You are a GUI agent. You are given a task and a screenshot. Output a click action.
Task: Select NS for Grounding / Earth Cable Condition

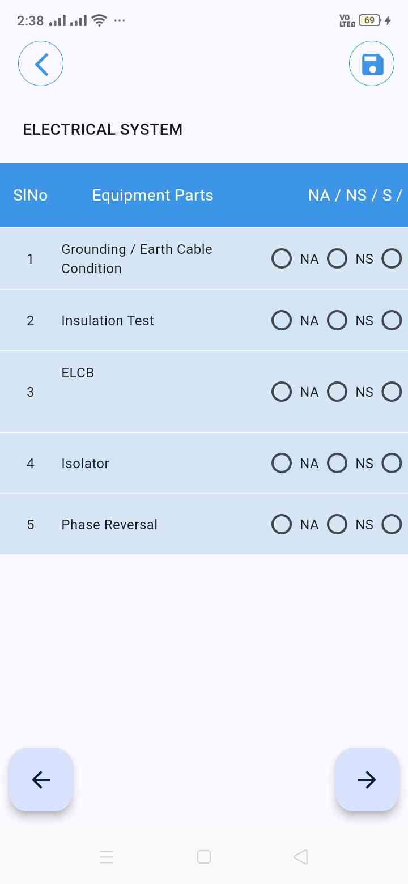pos(337,259)
